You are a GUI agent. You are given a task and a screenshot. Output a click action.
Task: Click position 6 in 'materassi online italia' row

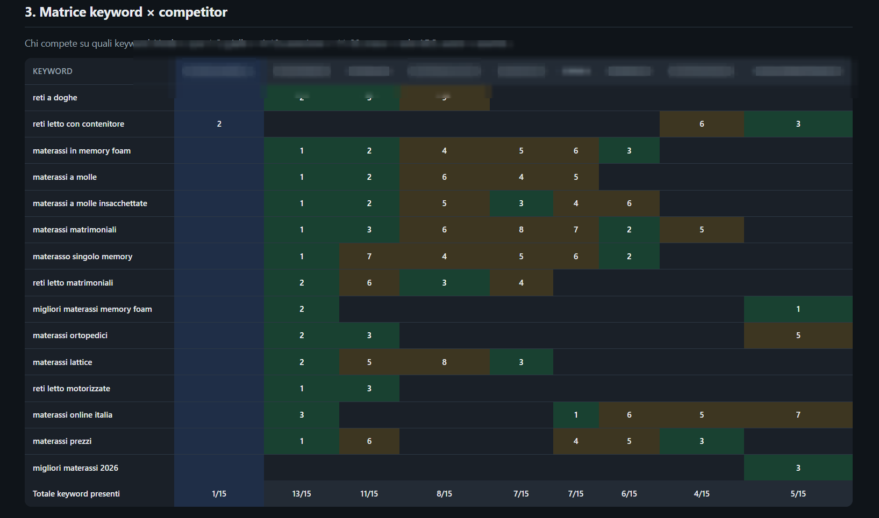coord(629,415)
